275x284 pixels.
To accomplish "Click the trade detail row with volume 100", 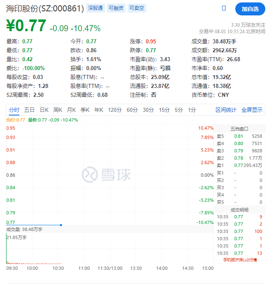I will click(x=239, y=231).
